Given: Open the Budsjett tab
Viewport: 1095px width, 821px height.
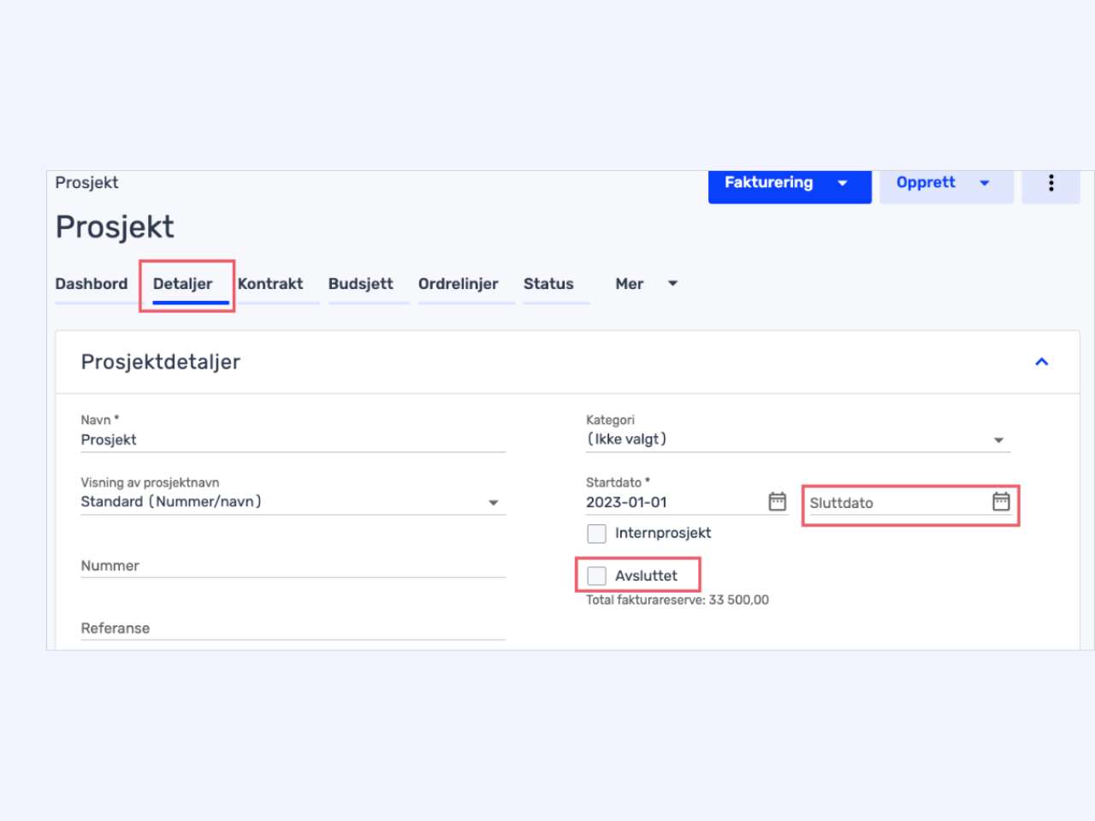Looking at the screenshot, I should coord(361,284).
